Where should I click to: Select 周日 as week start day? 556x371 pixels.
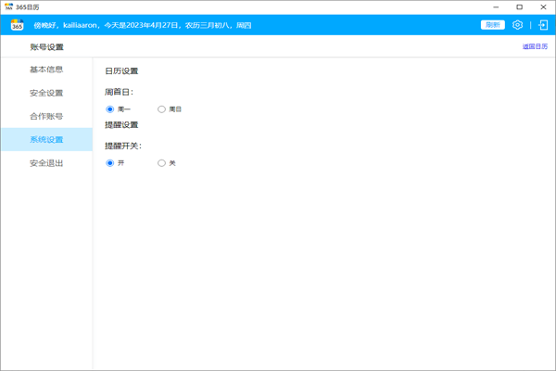pos(161,109)
